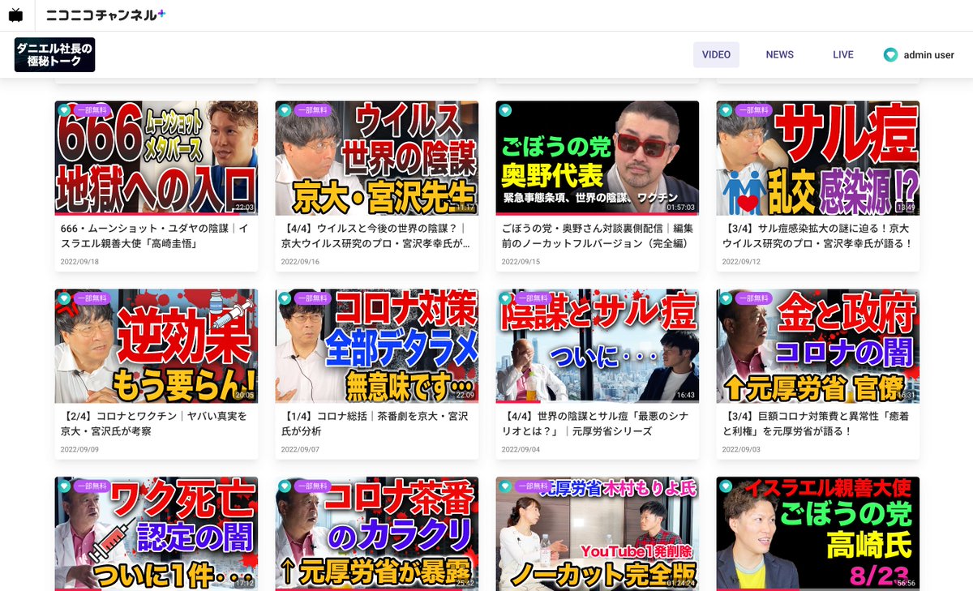The image size is (973, 591).
Task: Click the heart icon on the サル痘 乱交 thumbnail
Action: click(x=726, y=110)
